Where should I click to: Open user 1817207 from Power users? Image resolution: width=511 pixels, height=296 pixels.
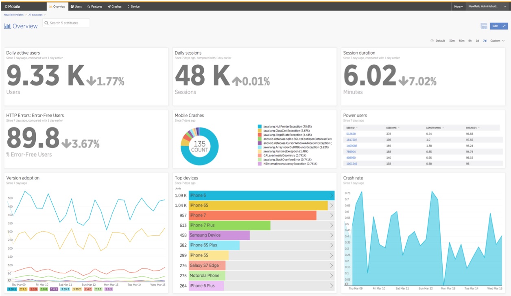click(352, 140)
